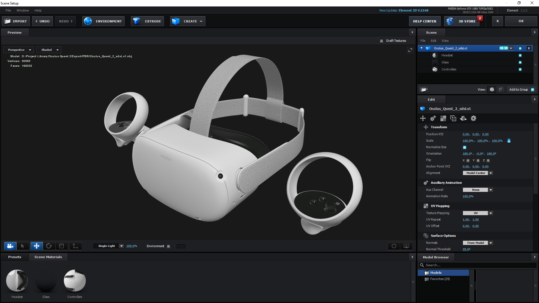Enable the Draft Textures checkbox
Viewport: 539px width, 303px height.
tap(382, 41)
